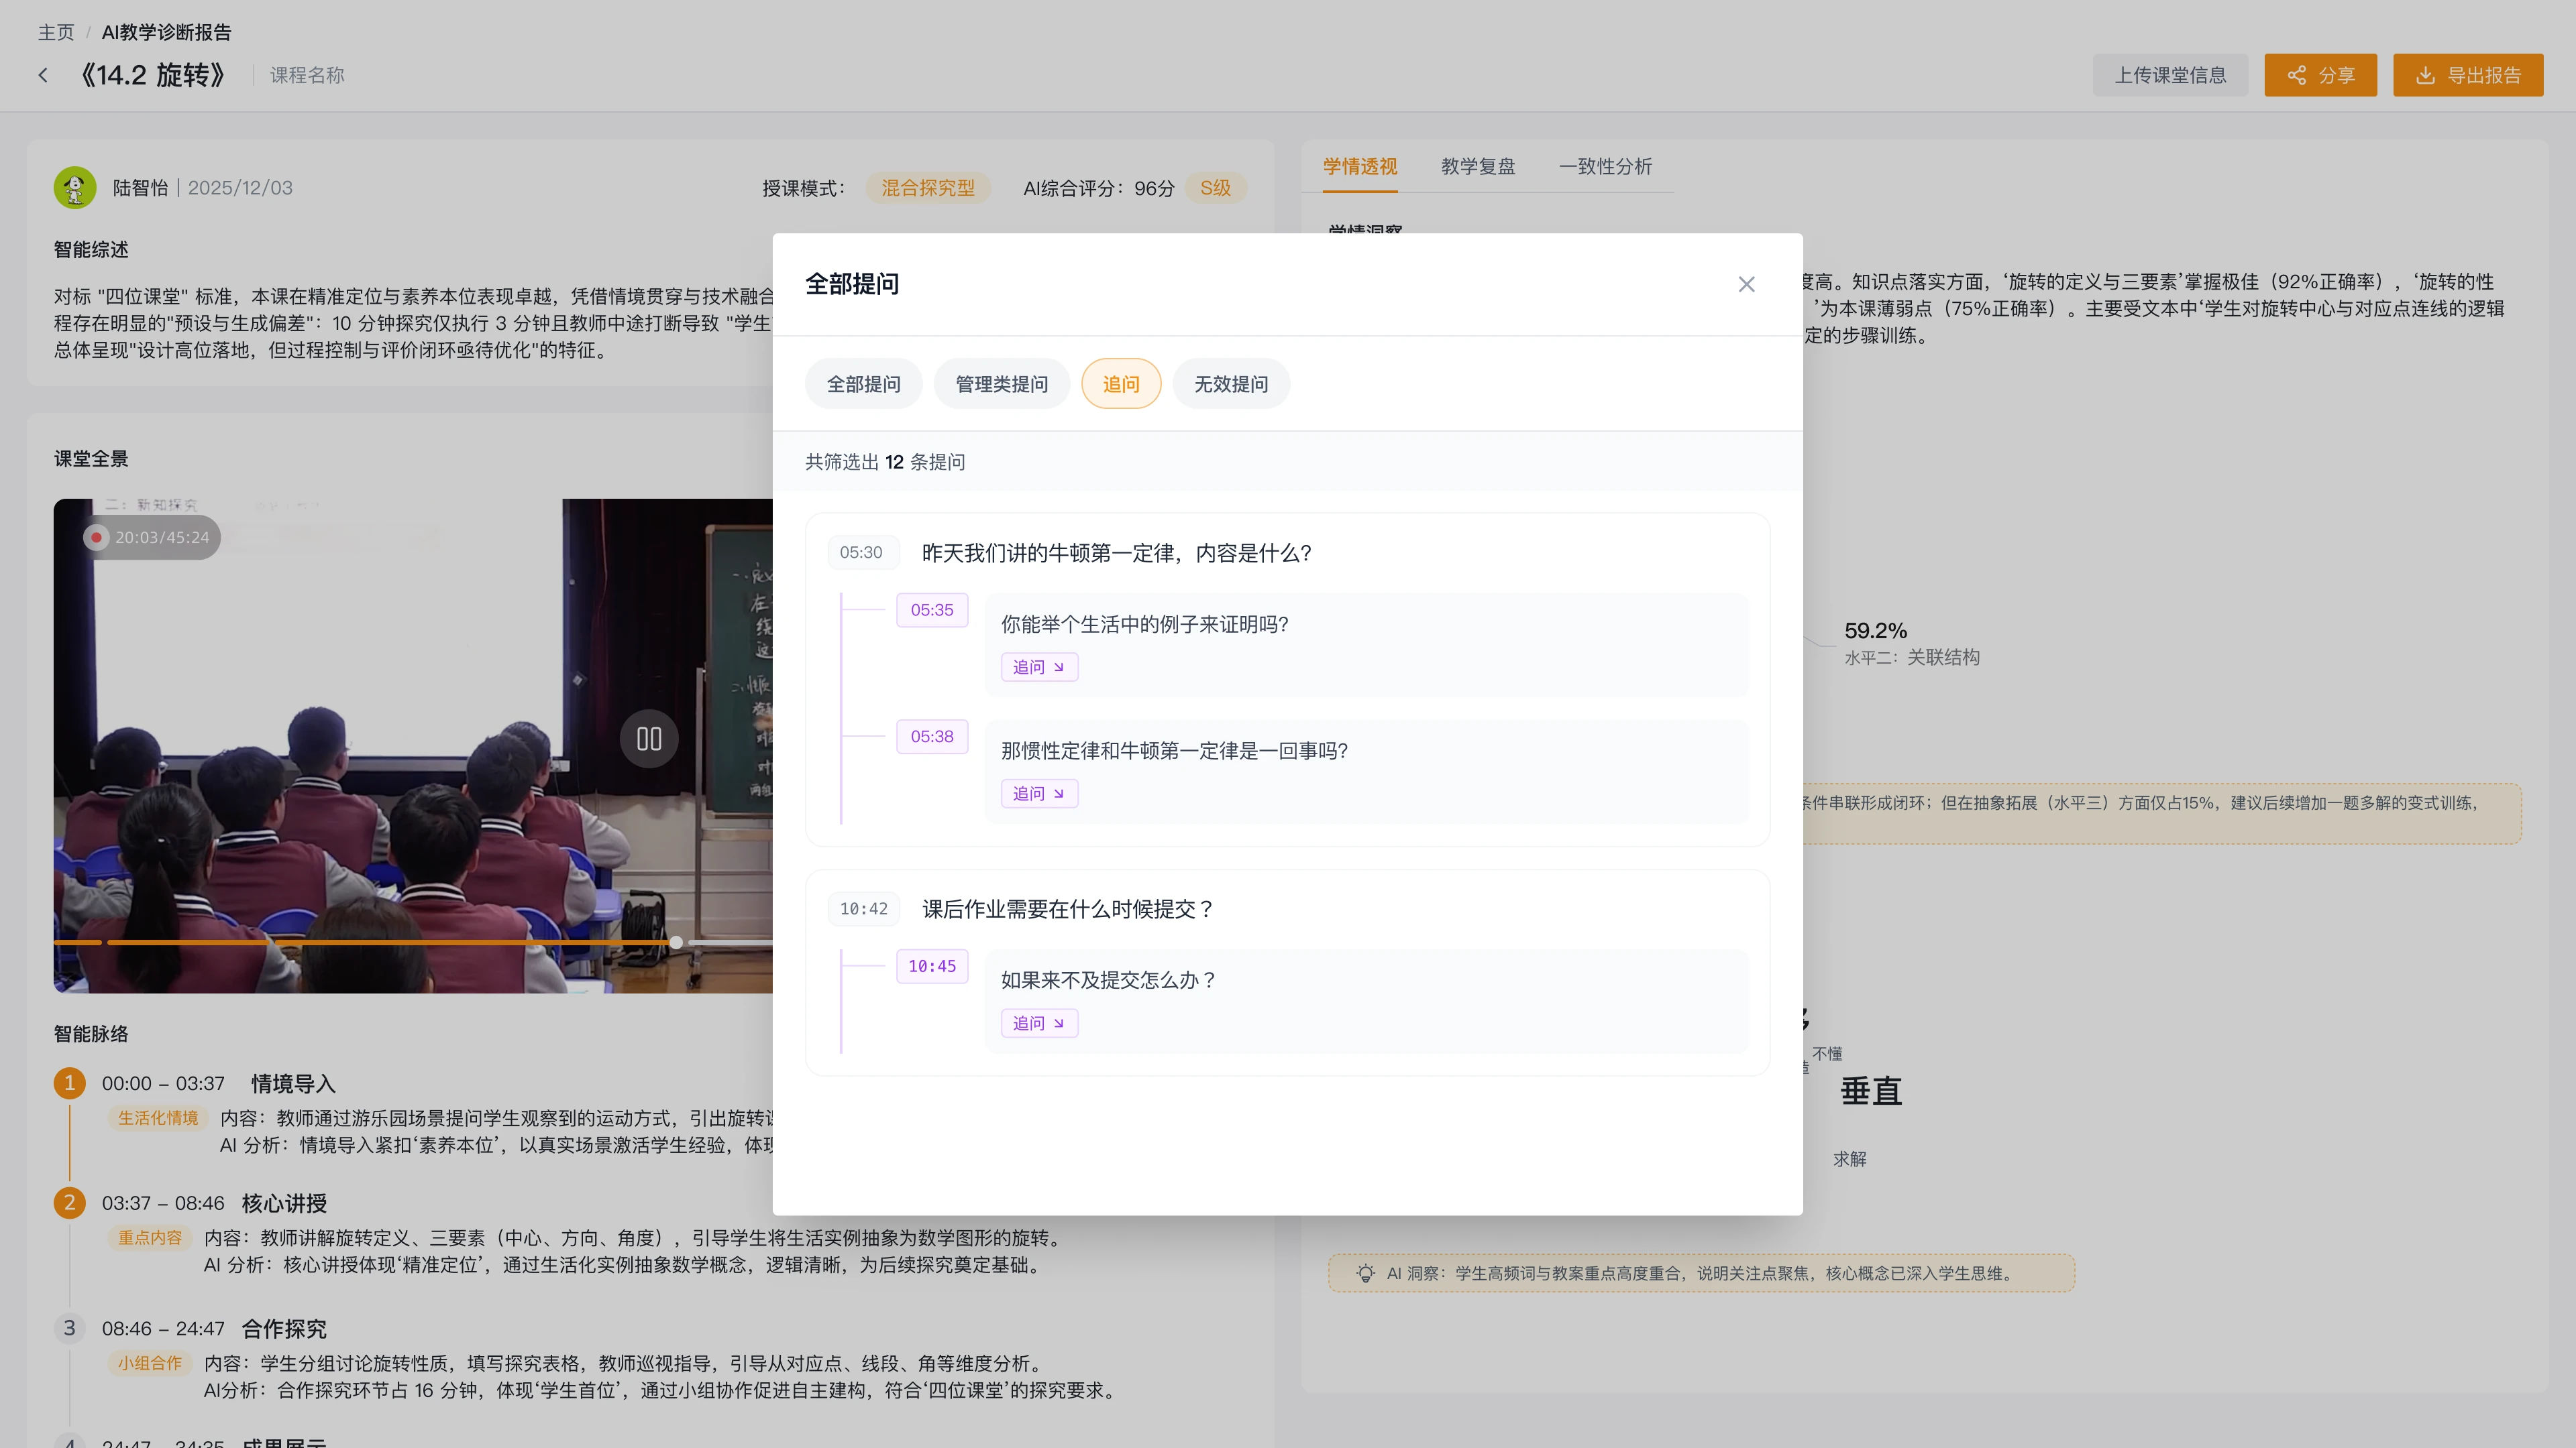Jump to timestamp 05:38 follow-up

(932, 737)
